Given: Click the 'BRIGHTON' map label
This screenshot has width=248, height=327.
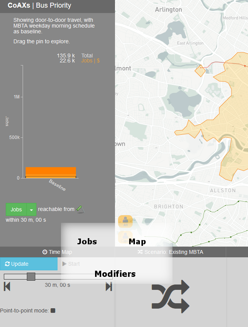Looking at the screenshot, I should pyautogui.click(x=169, y=206).
